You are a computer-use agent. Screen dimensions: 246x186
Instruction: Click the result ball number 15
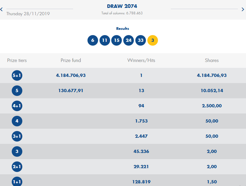(x=117, y=40)
